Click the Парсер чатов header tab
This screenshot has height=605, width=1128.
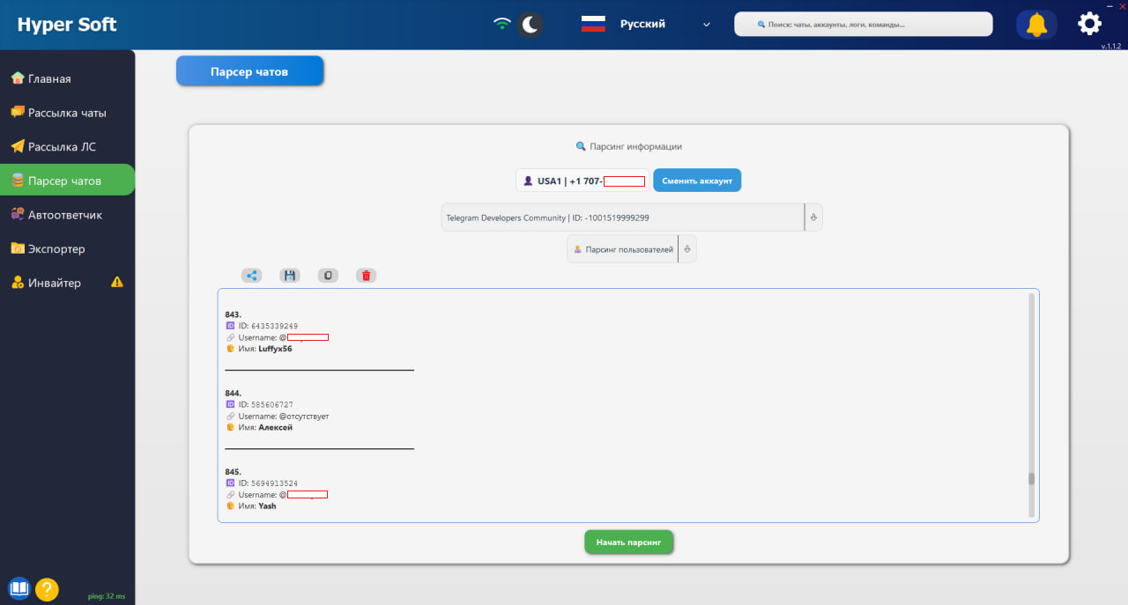(249, 71)
